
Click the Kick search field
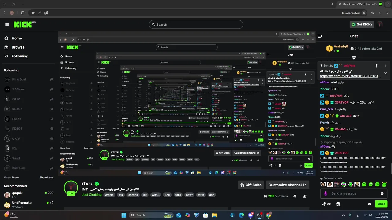(x=196, y=24)
